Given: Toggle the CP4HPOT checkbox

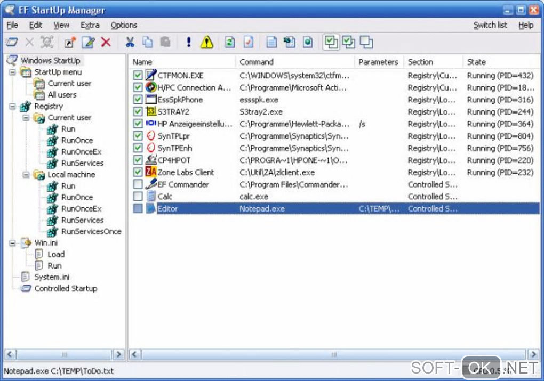Looking at the screenshot, I should click(138, 160).
